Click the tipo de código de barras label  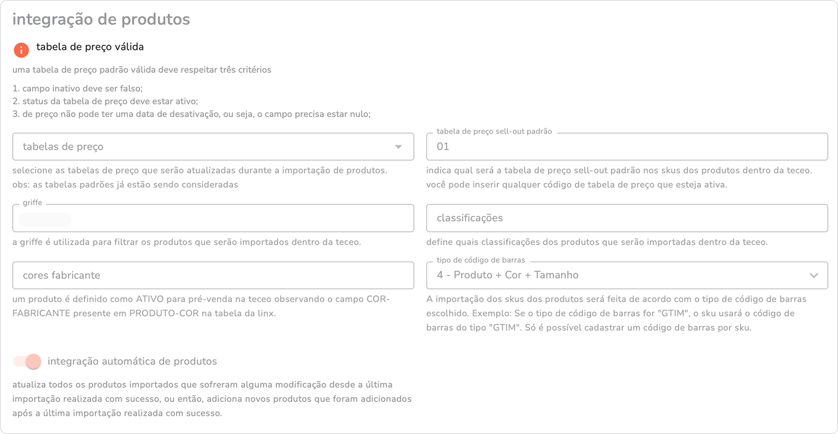coord(480,260)
